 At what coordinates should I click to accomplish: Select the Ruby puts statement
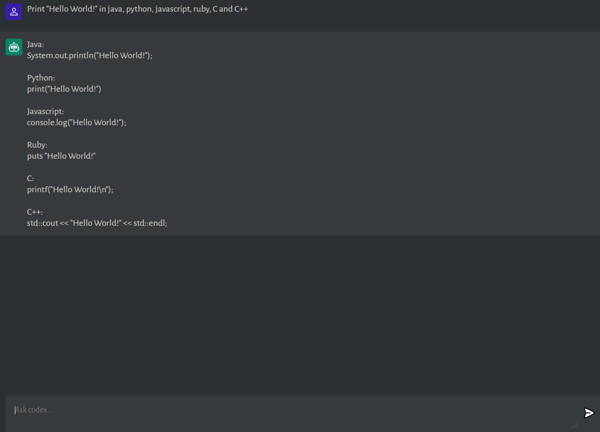coord(61,155)
